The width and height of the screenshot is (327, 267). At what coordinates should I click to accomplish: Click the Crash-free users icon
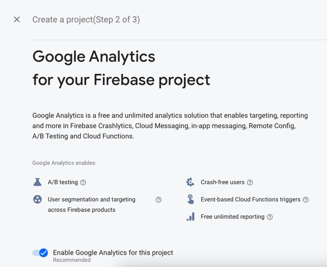190,182
